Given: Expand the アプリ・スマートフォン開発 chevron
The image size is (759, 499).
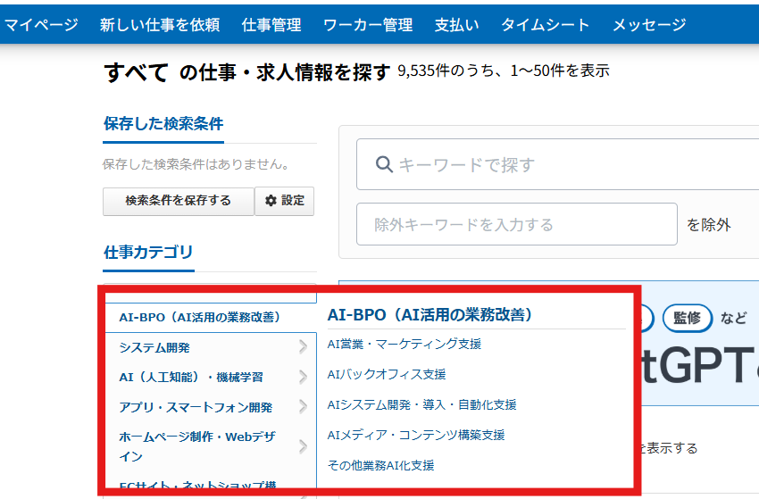Looking at the screenshot, I should (304, 407).
